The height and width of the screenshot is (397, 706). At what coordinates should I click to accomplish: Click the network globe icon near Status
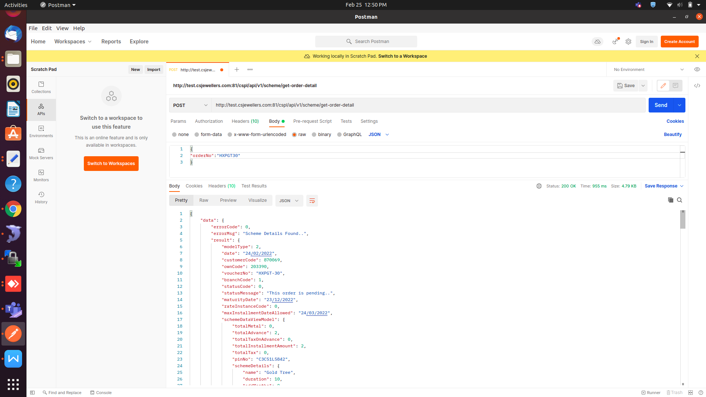click(x=539, y=186)
